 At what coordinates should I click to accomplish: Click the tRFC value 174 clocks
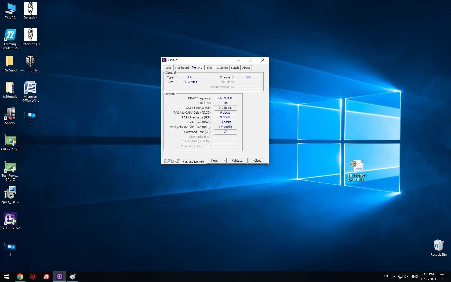click(225, 127)
